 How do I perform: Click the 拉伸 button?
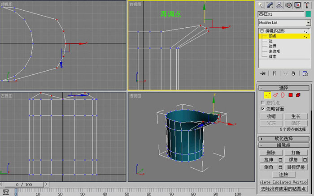pos(269,160)
